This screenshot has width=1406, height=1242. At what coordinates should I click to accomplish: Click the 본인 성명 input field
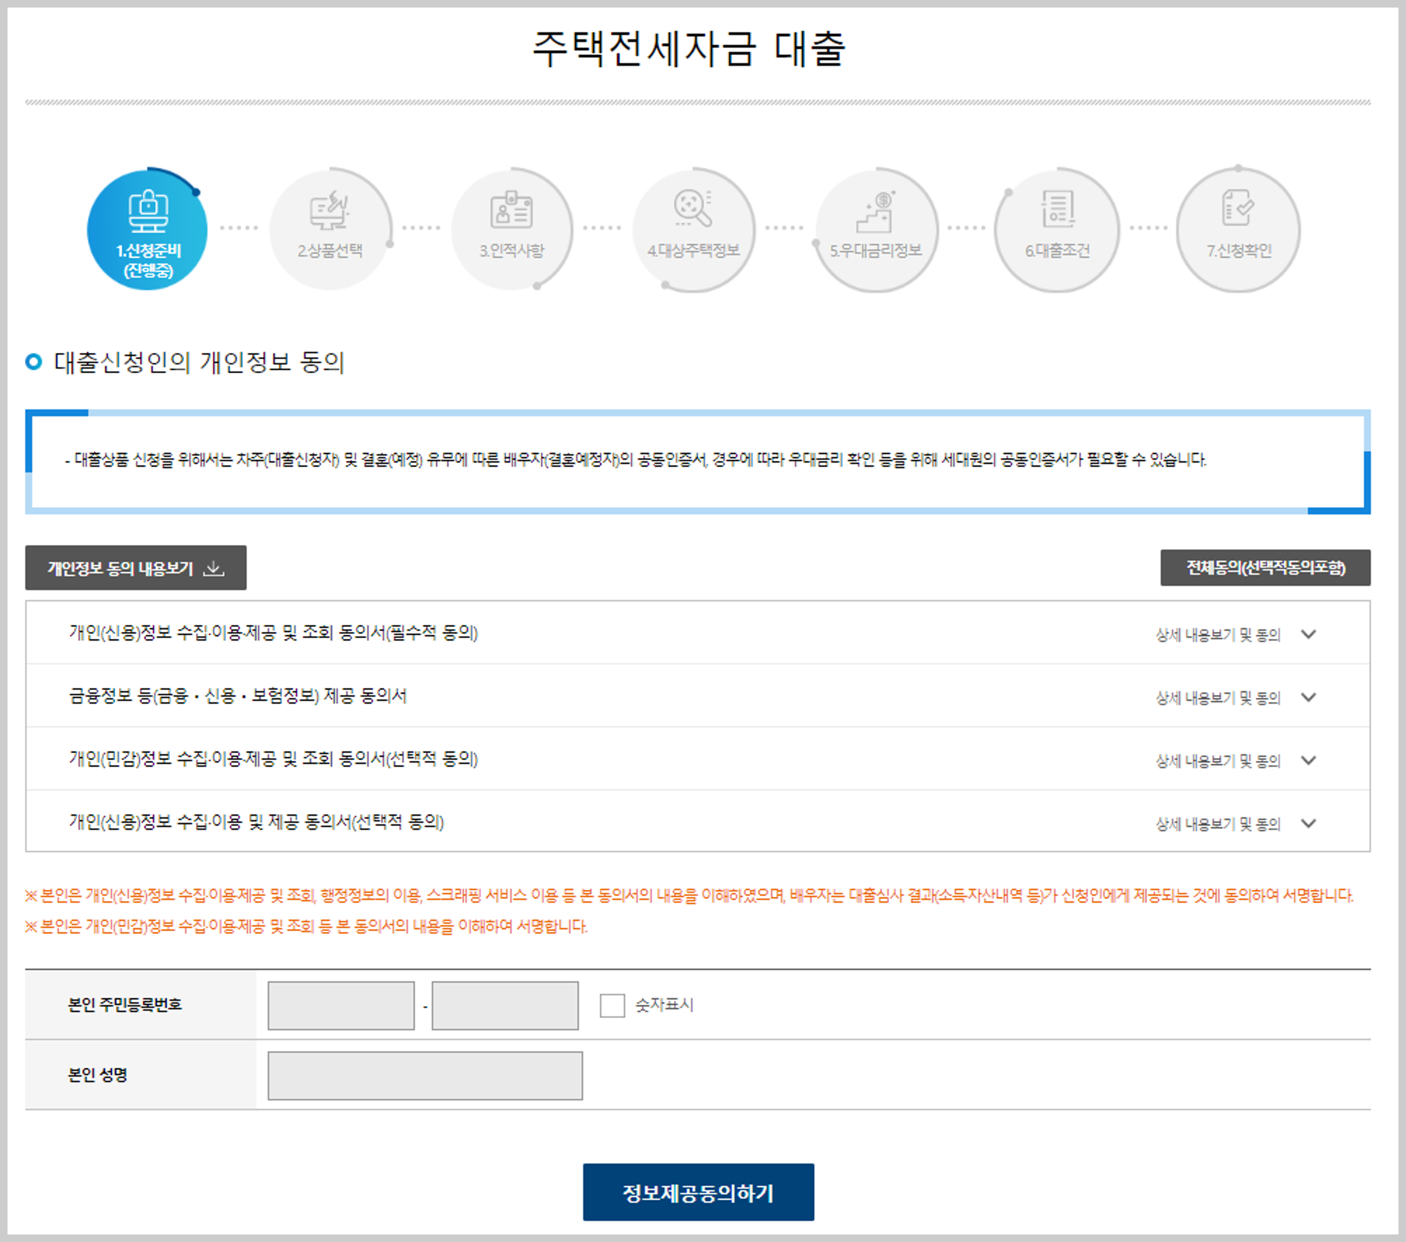pyautogui.click(x=425, y=1075)
